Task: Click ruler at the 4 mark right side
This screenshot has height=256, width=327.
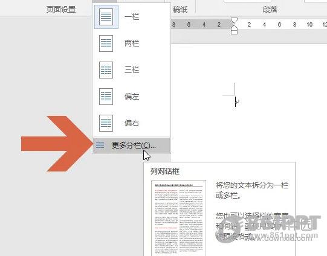Action: point(264,25)
